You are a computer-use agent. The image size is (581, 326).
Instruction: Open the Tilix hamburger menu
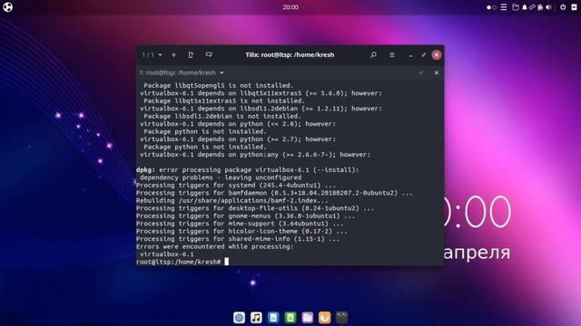pyautogui.click(x=392, y=54)
